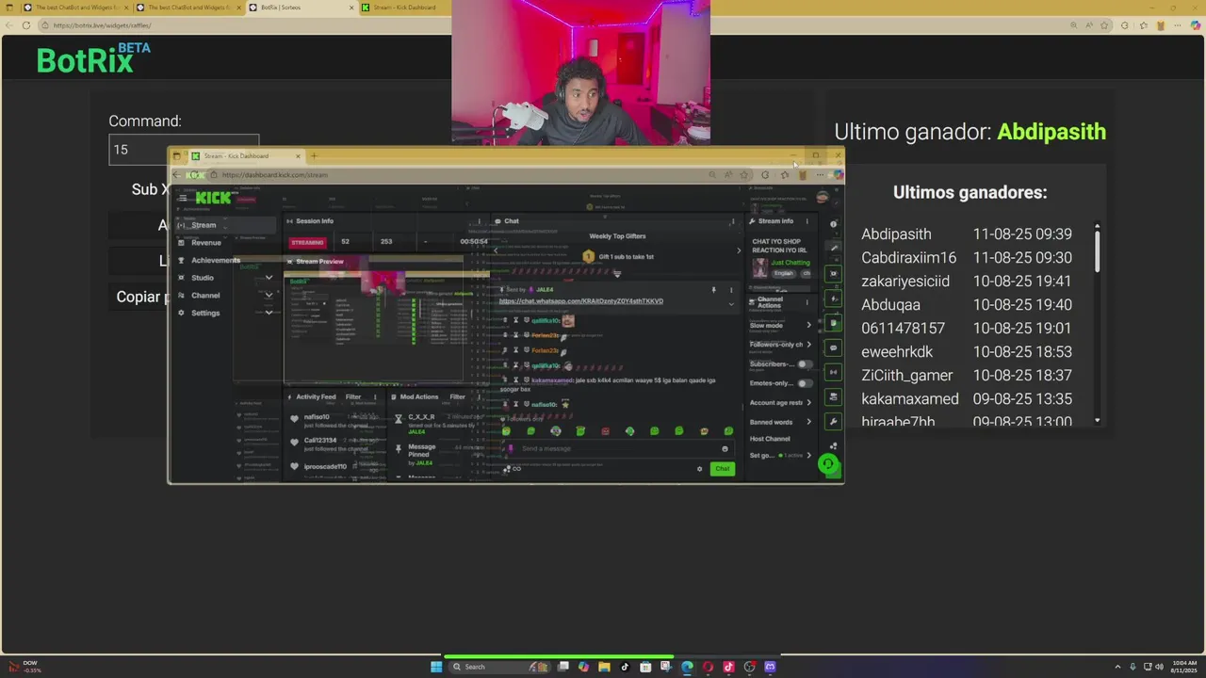This screenshot has height=678, width=1206.
Task: Open Stream Info panel options menu
Action: 807,221
